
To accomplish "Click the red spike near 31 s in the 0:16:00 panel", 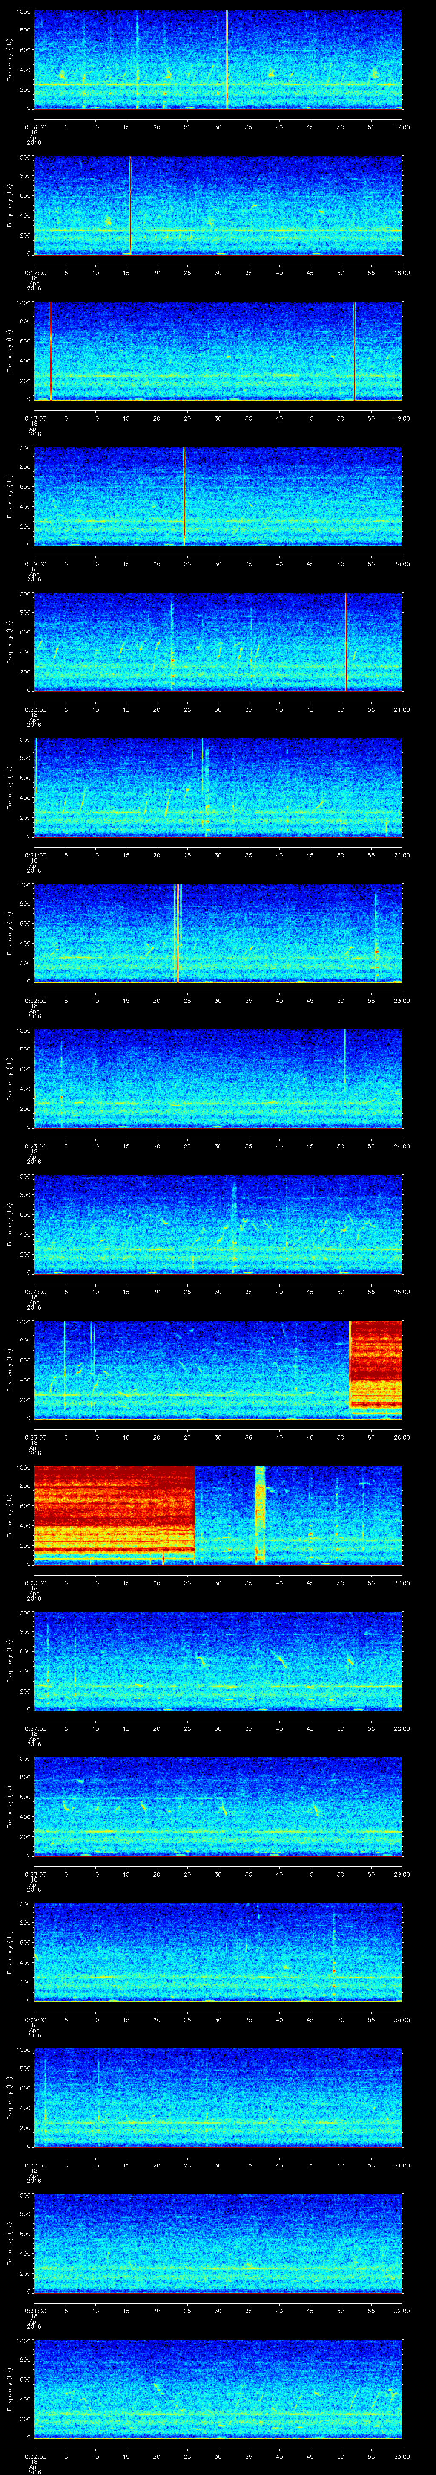I will coord(226,60).
